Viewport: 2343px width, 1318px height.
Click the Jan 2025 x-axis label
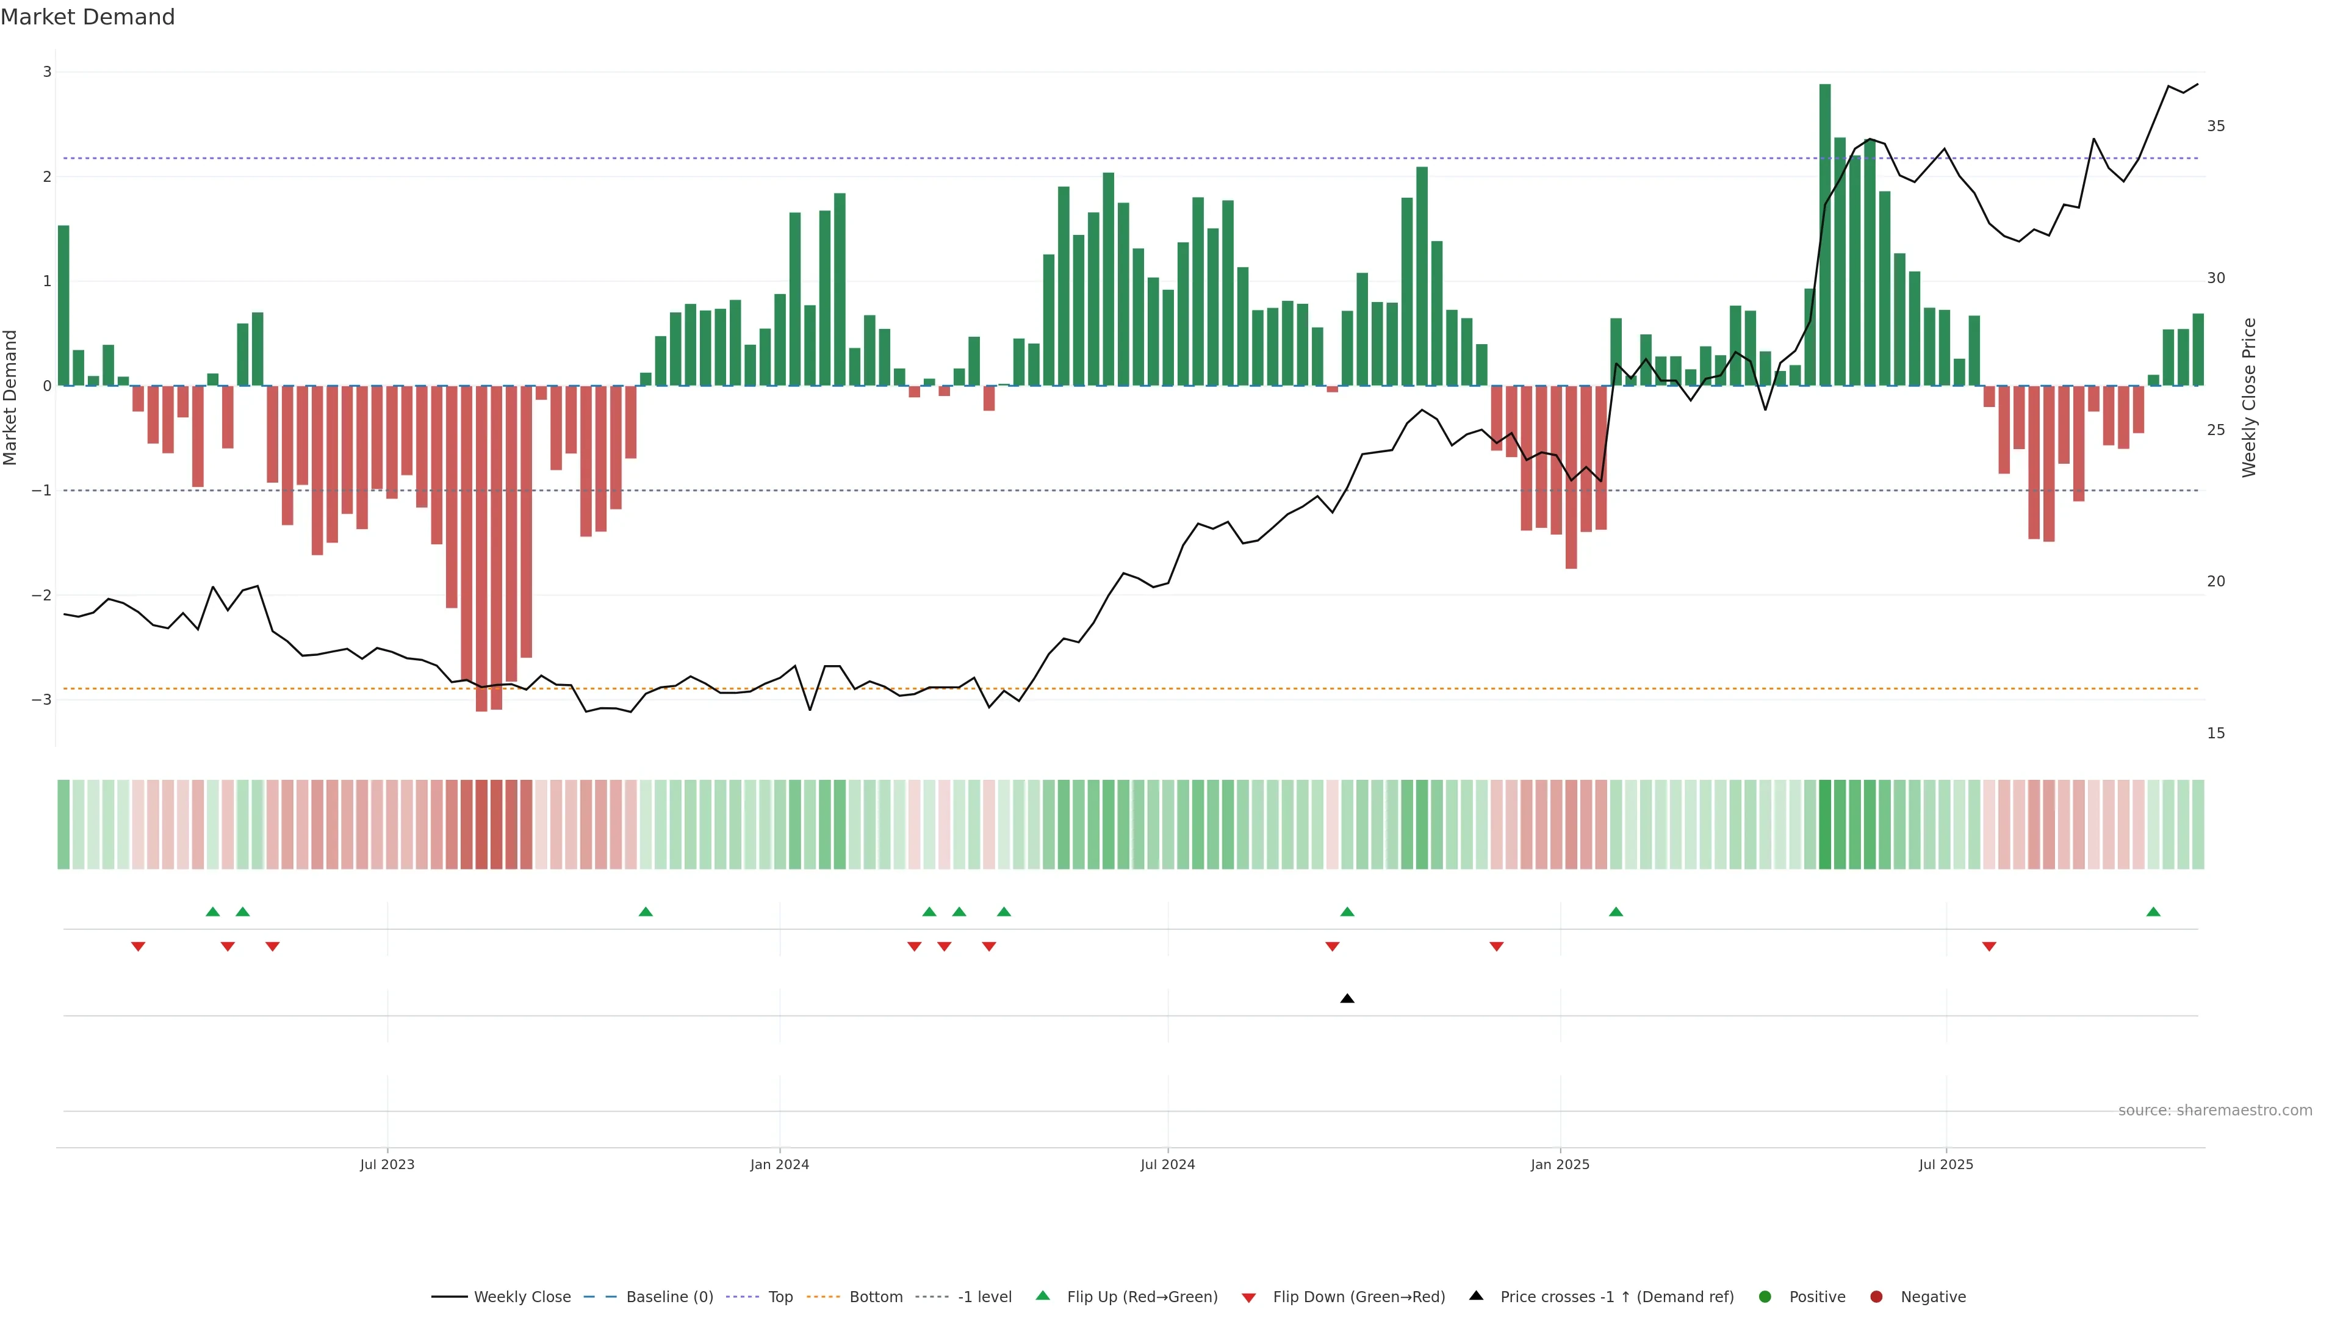(x=1560, y=1164)
